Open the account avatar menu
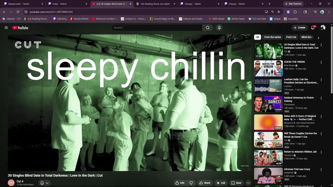Viewport: 333px width, 187px height. 323,28
